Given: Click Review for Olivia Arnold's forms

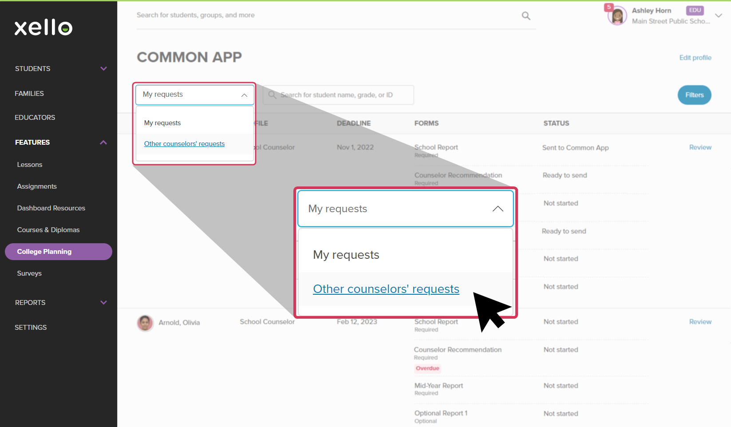Looking at the screenshot, I should [700, 321].
